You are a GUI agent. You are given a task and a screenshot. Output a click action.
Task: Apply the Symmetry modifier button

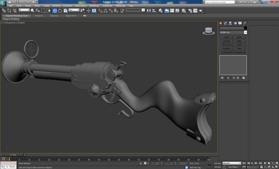[x=227, y=48]
